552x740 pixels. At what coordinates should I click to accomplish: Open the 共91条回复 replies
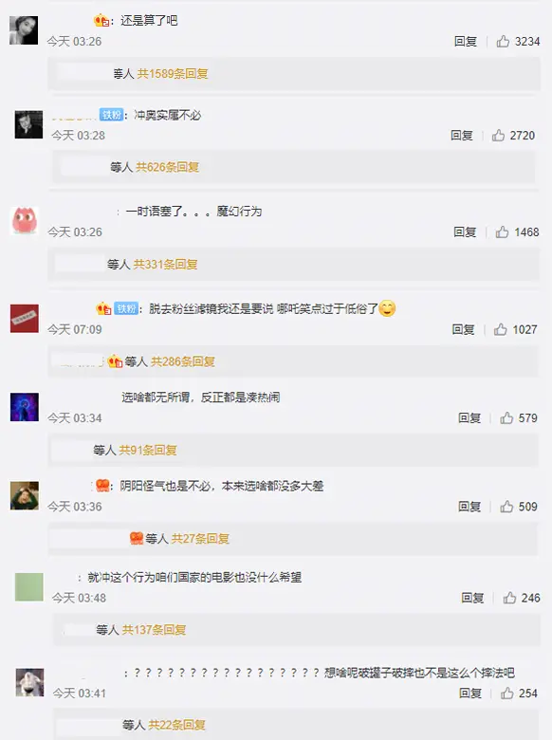point(148,451)
